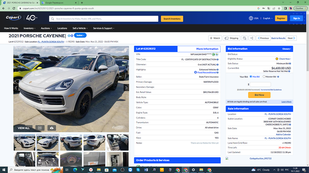Click Add to Calendar link
Viewport: 309px width, 173px height.
tap(283, 134)
